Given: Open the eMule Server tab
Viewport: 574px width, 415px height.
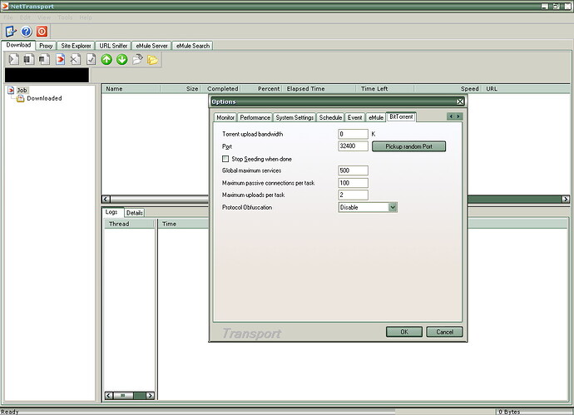Looking at the screenshot, I should [x=151, y=46].
